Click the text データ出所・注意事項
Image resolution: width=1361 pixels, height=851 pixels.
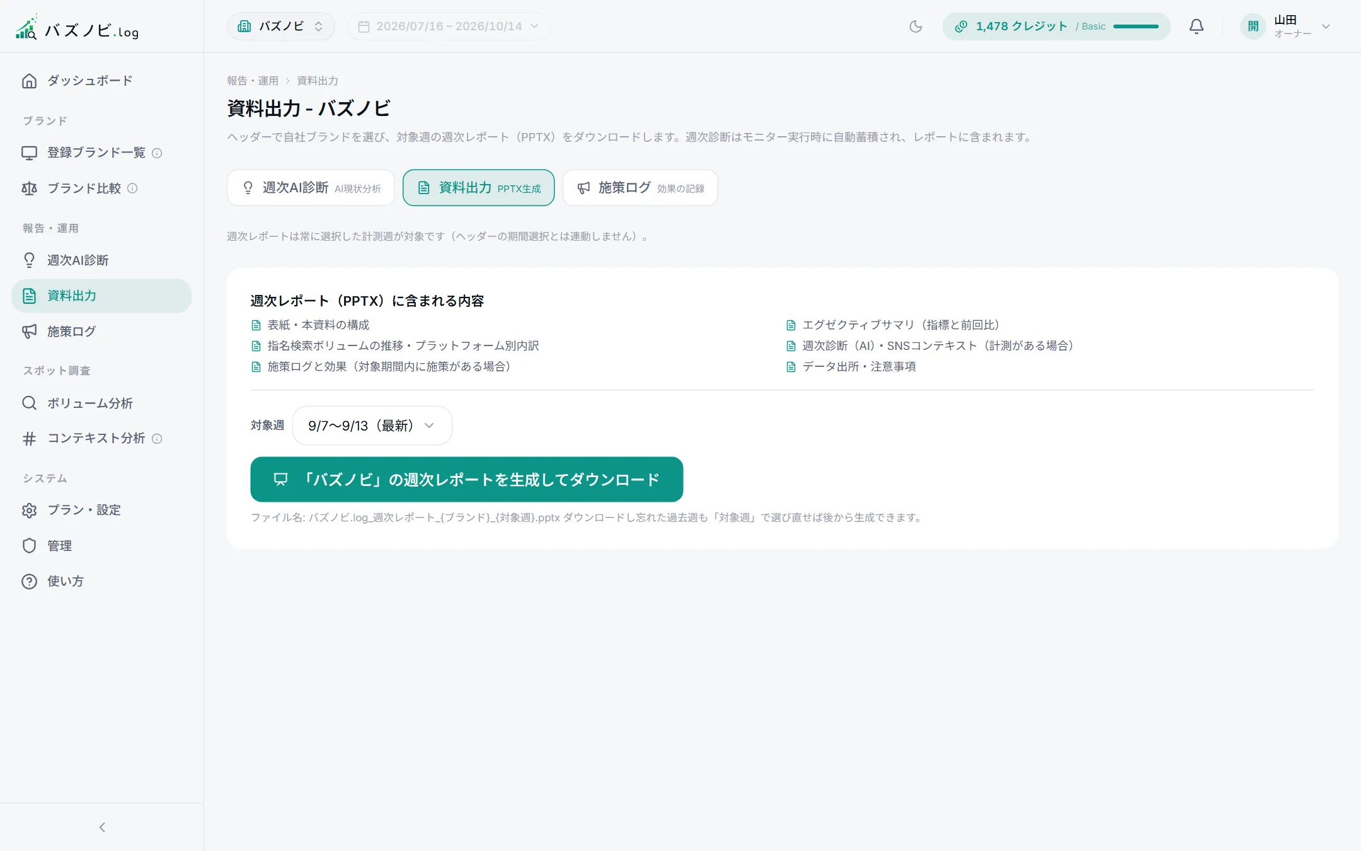pyautogui.click(x=859, y=367)
